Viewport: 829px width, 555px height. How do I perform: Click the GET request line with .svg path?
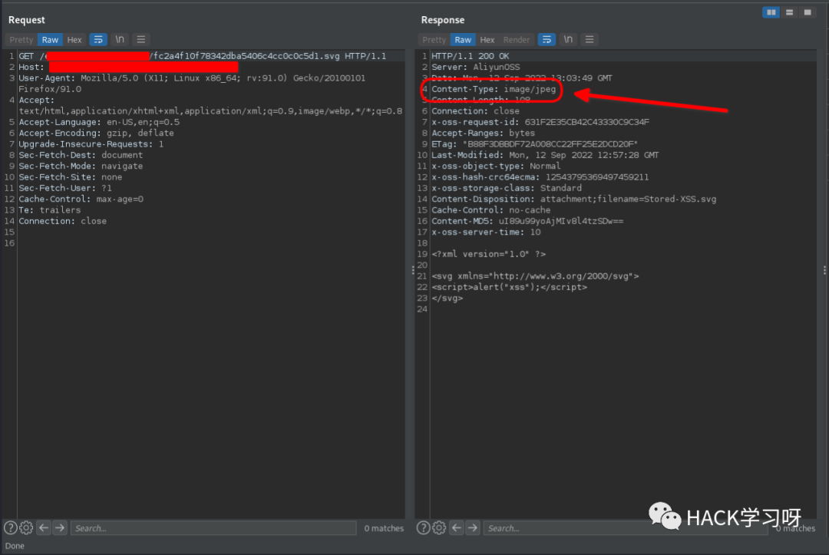[x=203, y=56]
